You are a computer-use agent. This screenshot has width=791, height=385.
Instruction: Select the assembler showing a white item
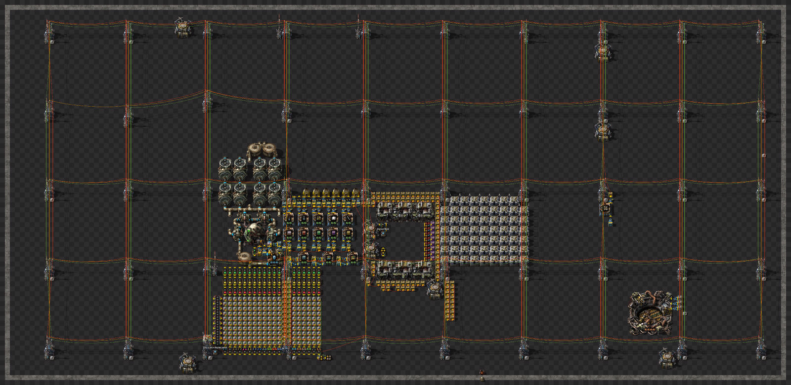coord(333,218)
